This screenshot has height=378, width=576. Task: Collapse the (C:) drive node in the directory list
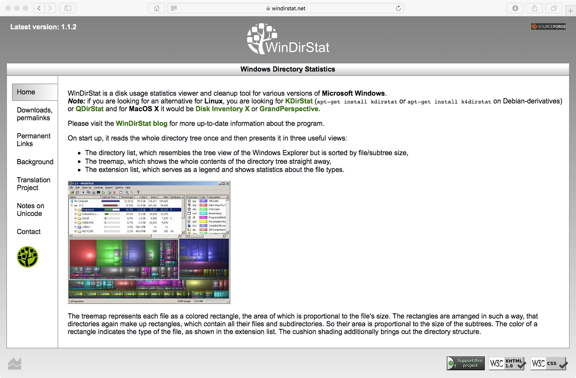click(71, 204)
